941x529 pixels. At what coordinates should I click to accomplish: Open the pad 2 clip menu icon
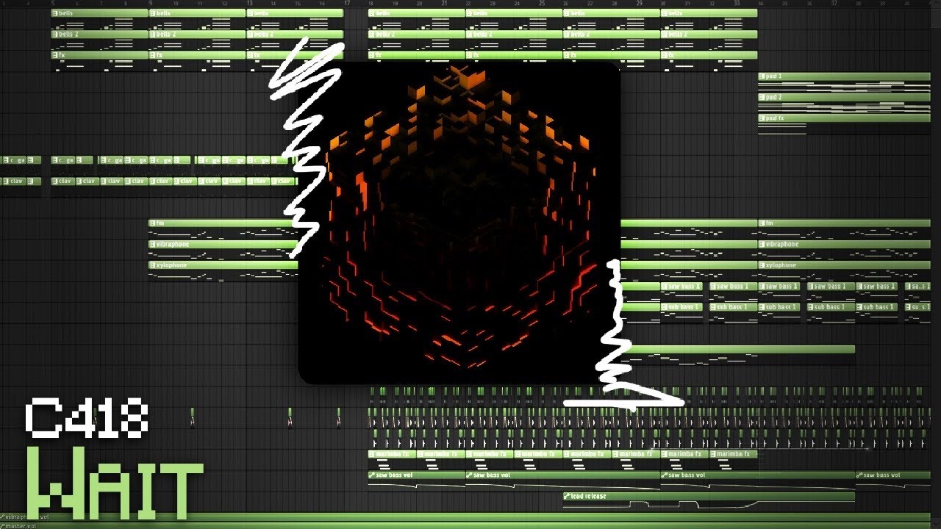[x=762, y=97]
